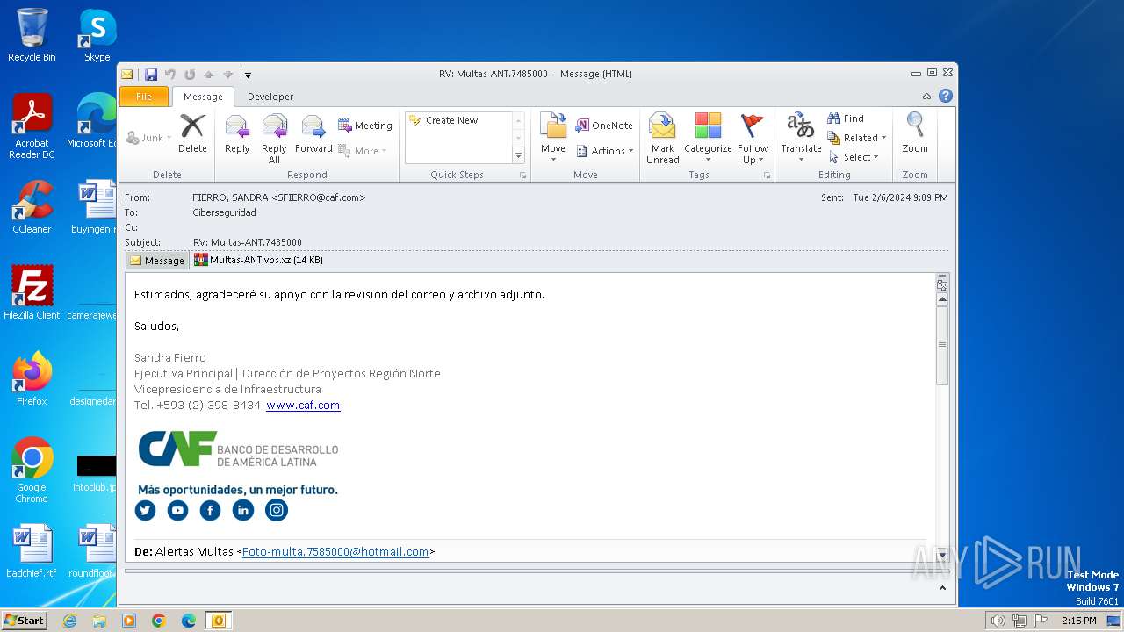Create a Meeting from this message
The image size is (1124, 632).
pos(365,126)
